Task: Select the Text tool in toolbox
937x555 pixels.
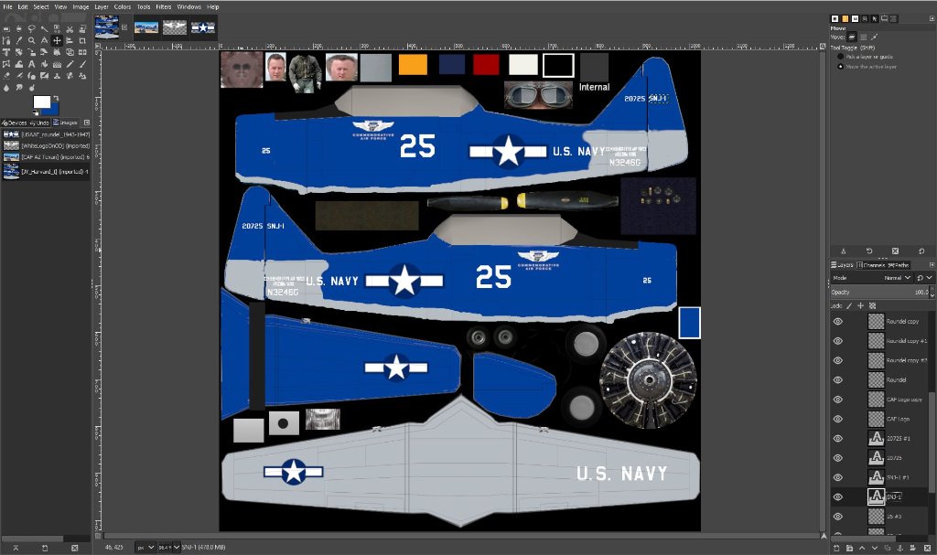Action: pyautogui.click(x=32, y=64)
